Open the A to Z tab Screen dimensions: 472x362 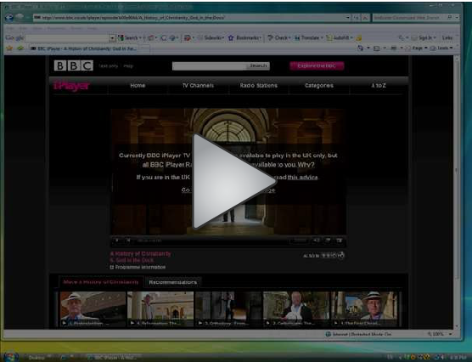379,86
